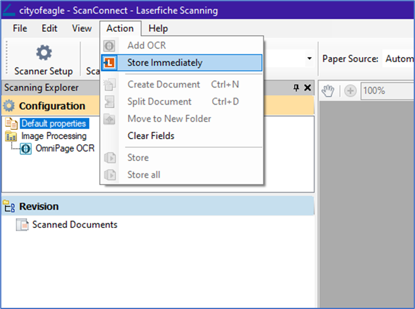Pin the Scanning Explorer panel
Viewport: 415px width, 309px height.
pyautogui.click(x=296, y=88)
